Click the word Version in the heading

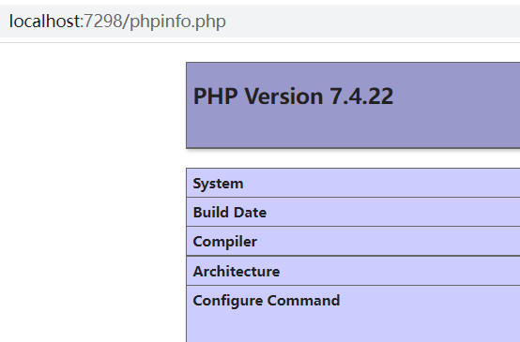(283, 96)
